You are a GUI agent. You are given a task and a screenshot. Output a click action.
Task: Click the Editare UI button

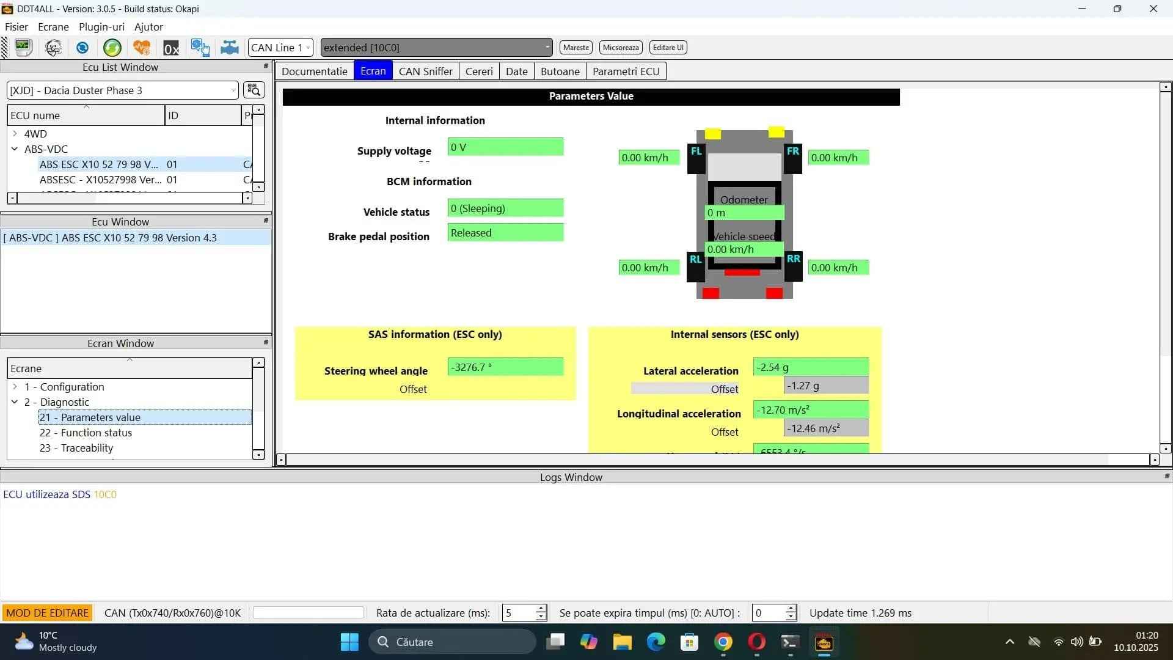click(x=667, y=47)
